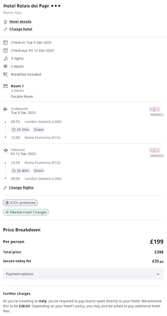Click the ATOL protected badge
The height and width of the screenshot is (316, 167).
(x=20, y=203)
